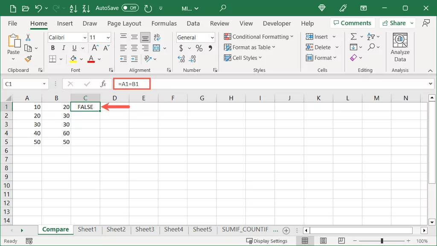Screen dimensions: 437x246
Task: Click Display Settings in status bar
Action: click(267, 241)
